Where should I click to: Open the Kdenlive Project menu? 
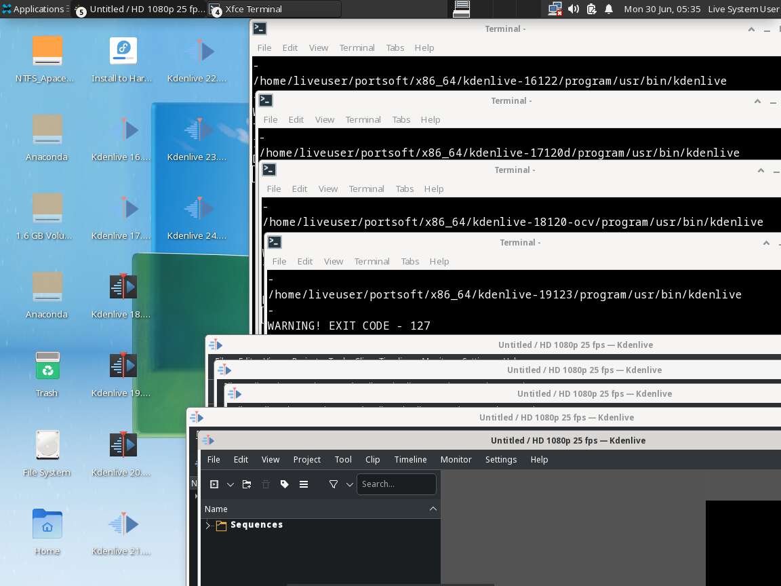point(307,459)
